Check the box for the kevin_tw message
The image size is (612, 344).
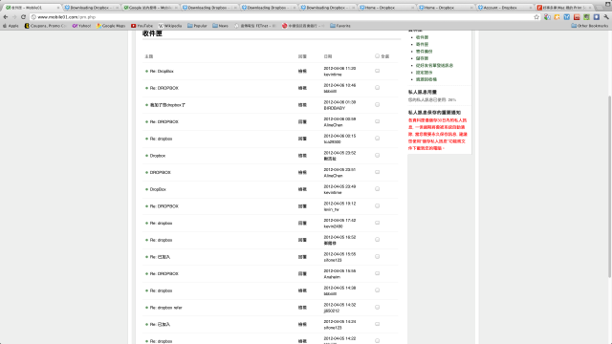377,205
